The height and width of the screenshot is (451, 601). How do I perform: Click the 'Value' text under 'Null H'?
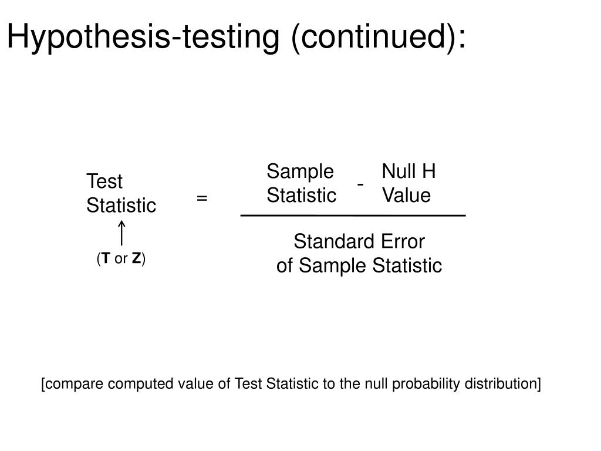(x=406, y=195)
